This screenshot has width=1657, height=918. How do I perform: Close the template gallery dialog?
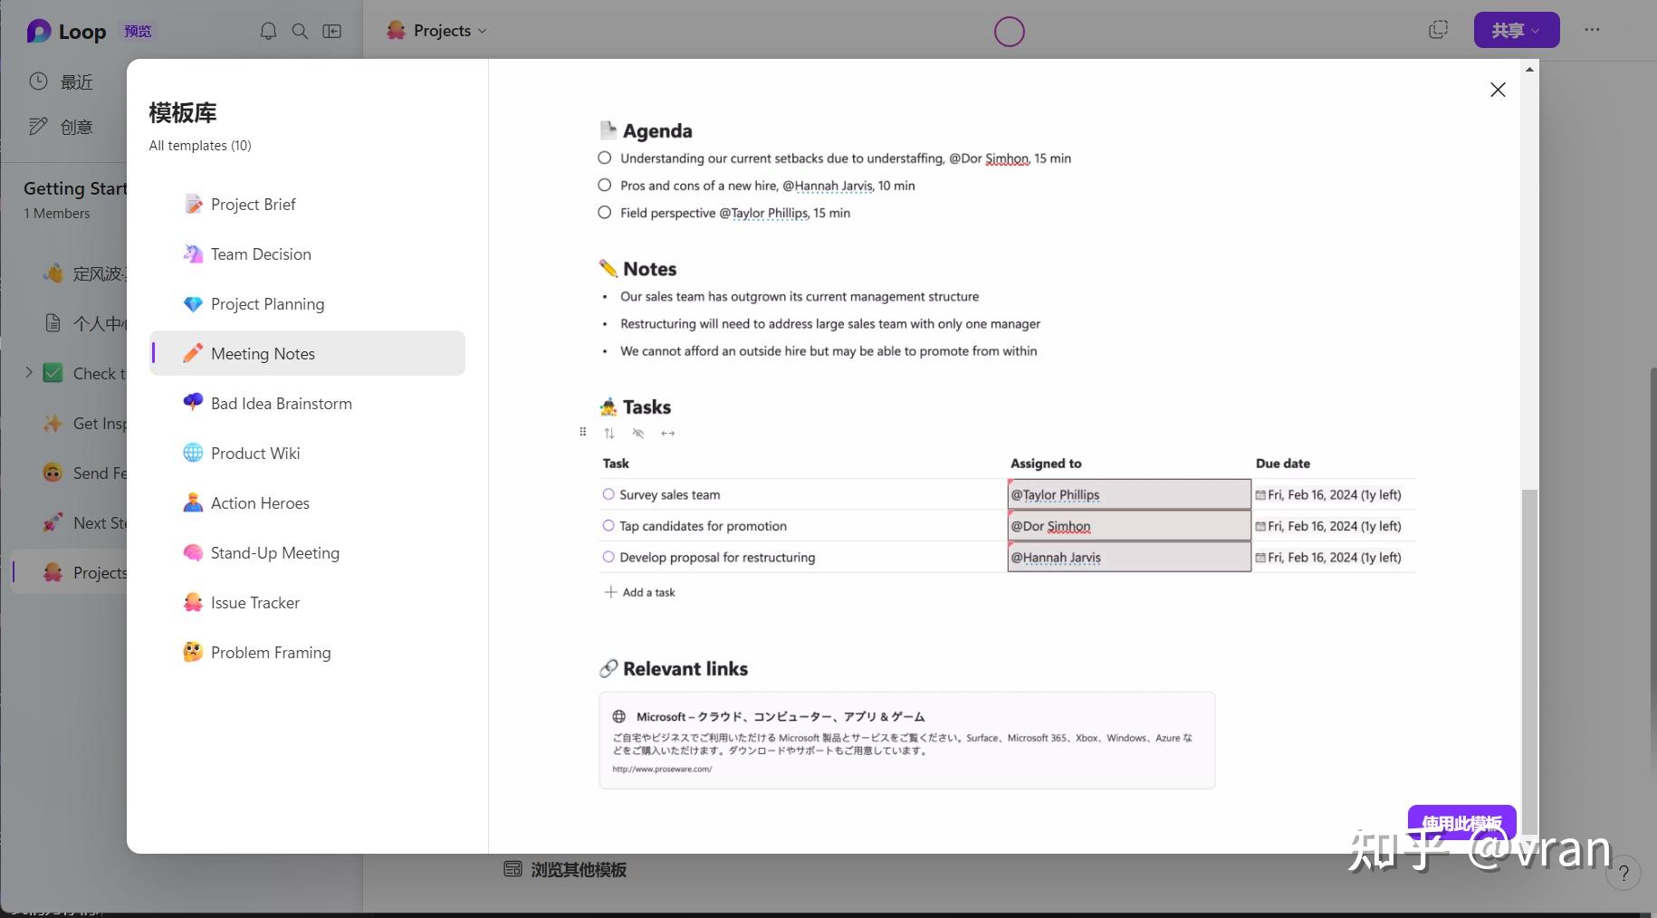(1498, 90)
